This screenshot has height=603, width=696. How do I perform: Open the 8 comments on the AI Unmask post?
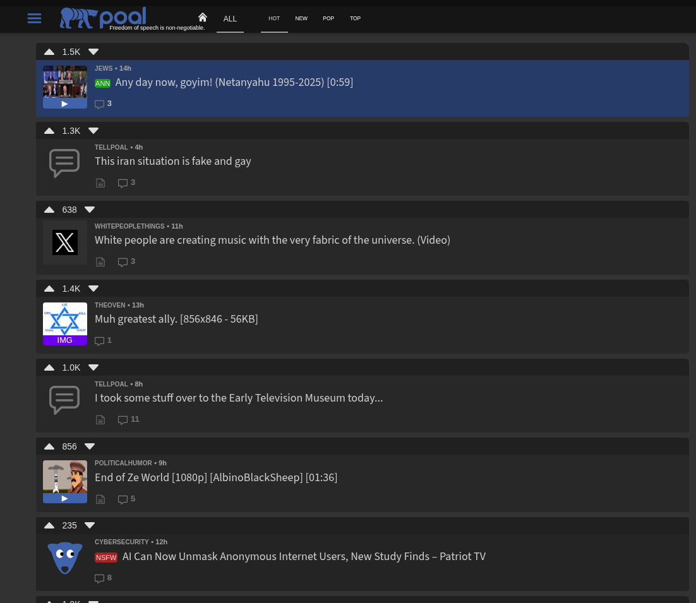[104, 578]
